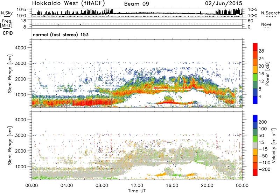Click the 'N.Search' legend label
Image resolution: width=280 pixels, height=193 pixels.
(270, 13)
